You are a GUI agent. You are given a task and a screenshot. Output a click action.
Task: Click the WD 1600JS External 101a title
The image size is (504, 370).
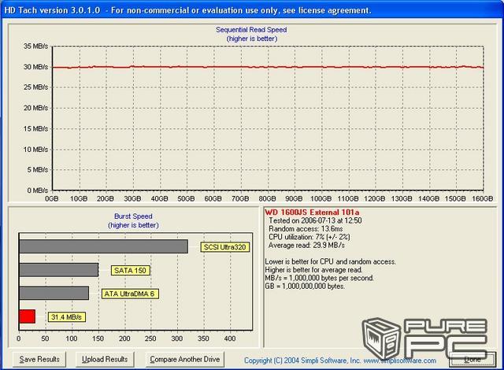[x=312, y=213]
